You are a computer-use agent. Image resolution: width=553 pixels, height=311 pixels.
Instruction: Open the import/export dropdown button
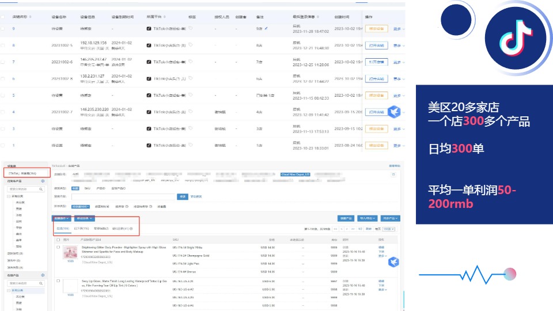367,218
